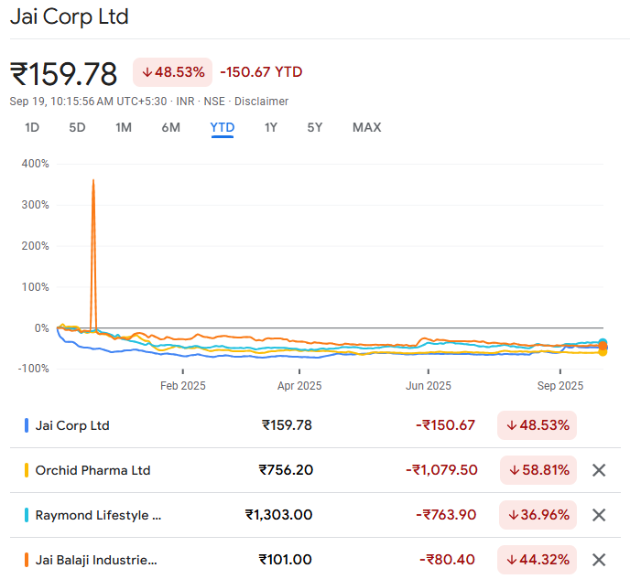Click the Sep 2025 axis label

pos(560,386)
